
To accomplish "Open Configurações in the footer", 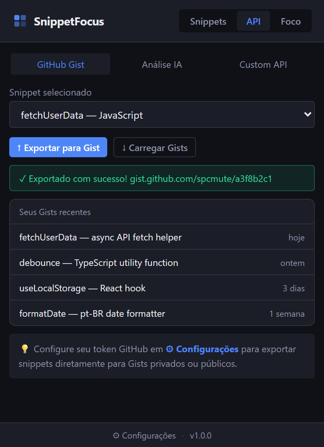I will click(x=144, y=435).
